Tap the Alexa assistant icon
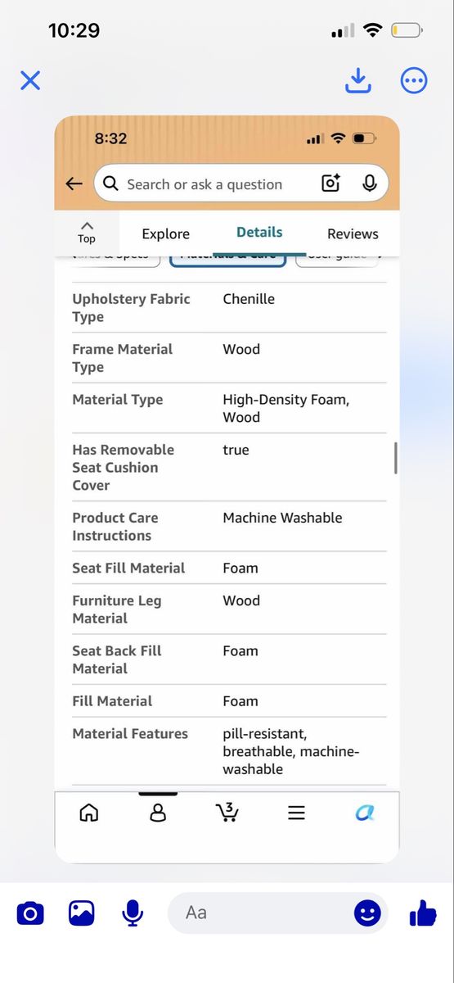This screenshot has height=983, width=454. tap(365, 813)
